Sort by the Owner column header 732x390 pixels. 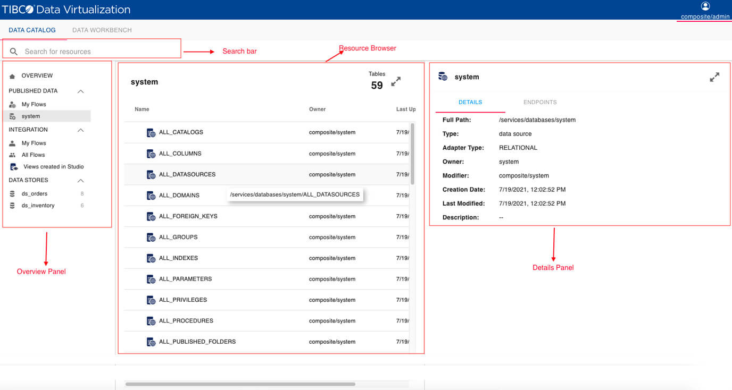point(318,109)
